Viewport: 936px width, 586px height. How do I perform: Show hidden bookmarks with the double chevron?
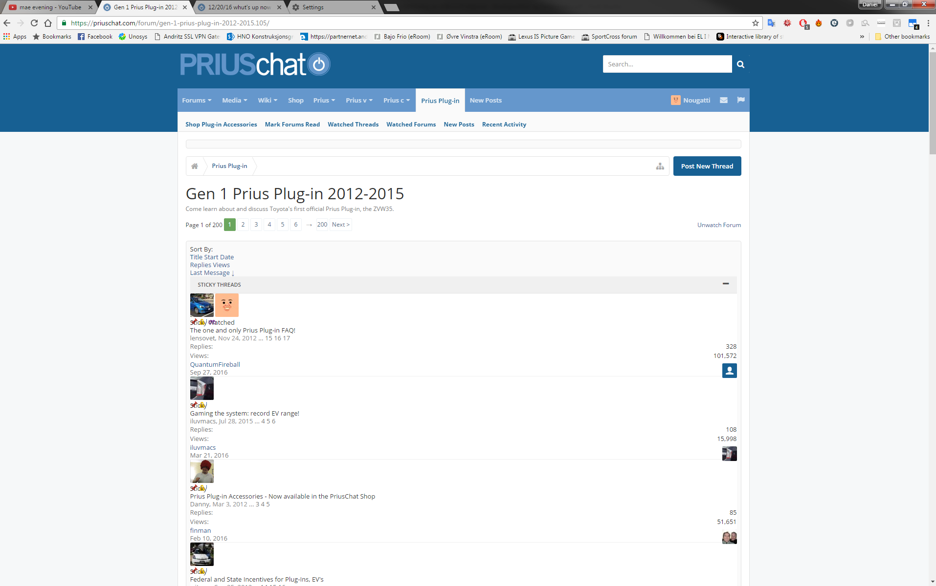[x=862, y=37]
